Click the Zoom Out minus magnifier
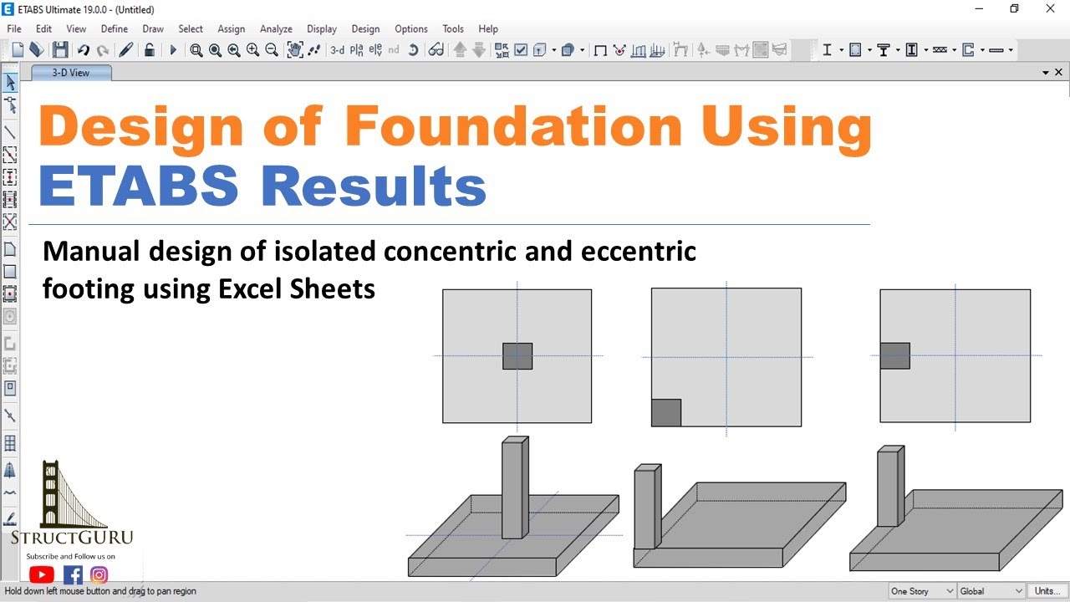Screen dimensions: 1070x602 272,50
